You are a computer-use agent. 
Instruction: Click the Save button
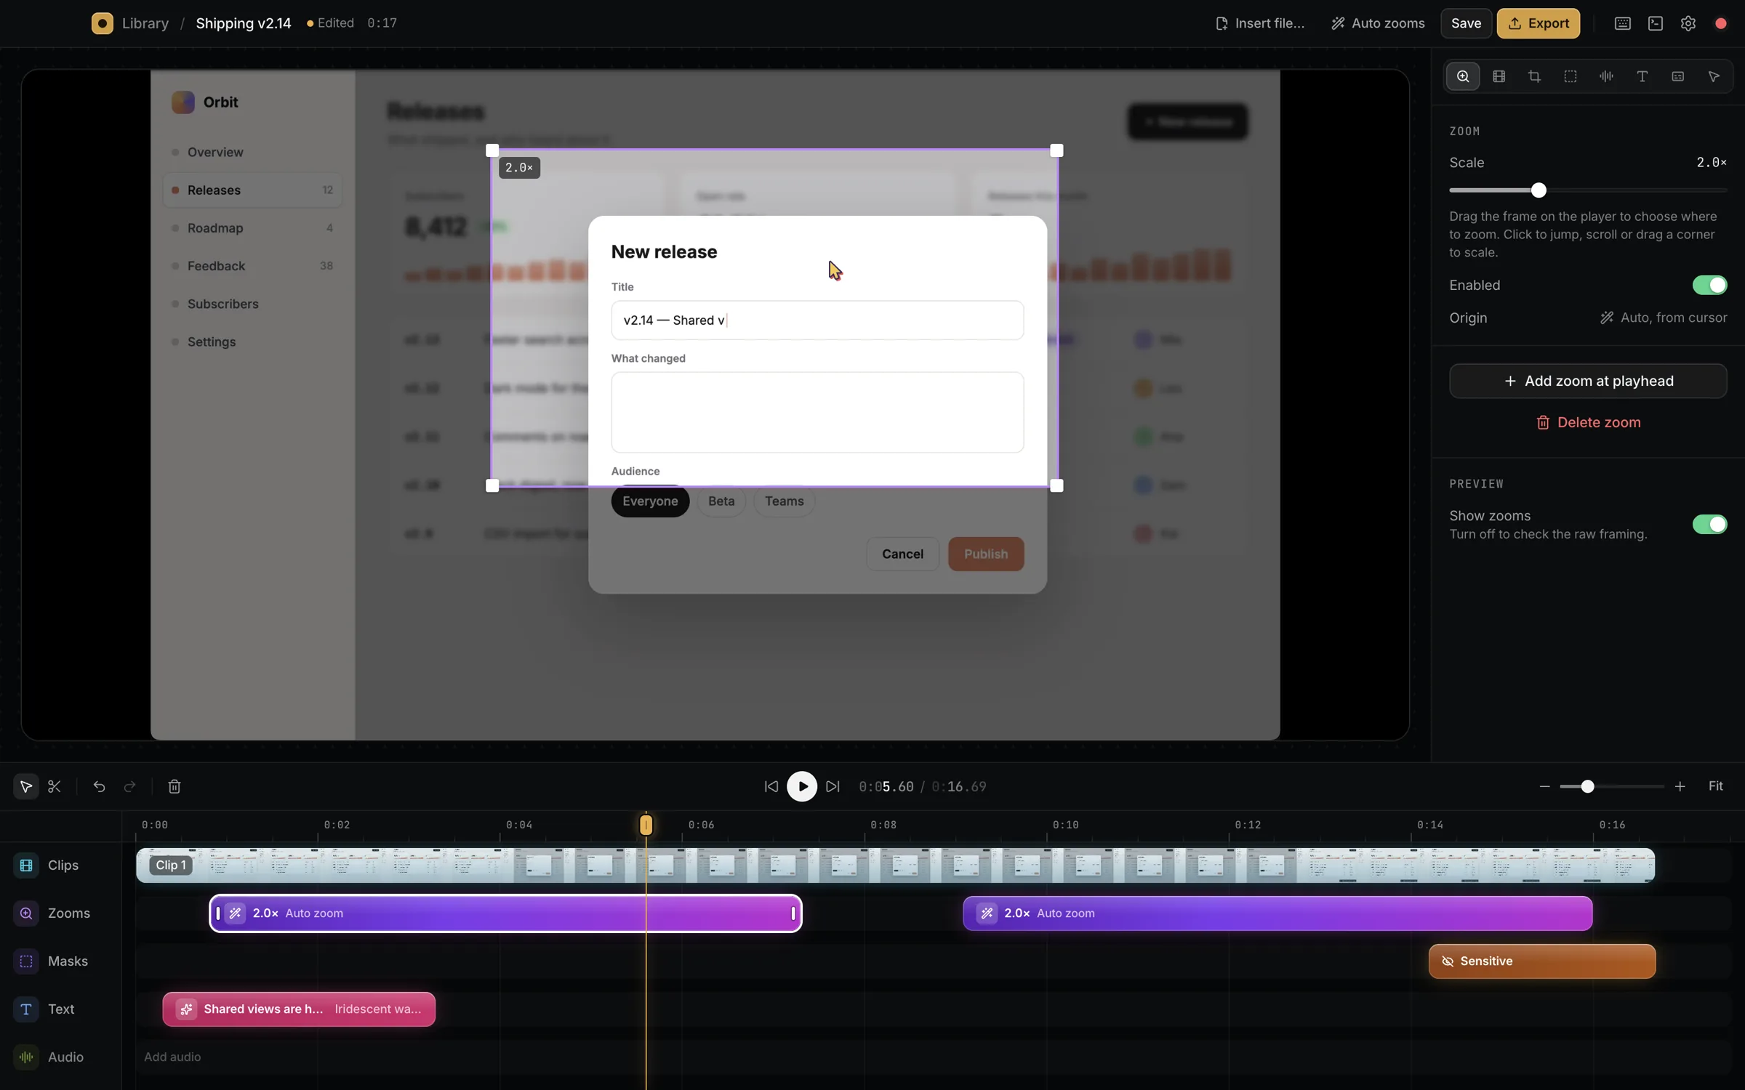point(1466,23)
